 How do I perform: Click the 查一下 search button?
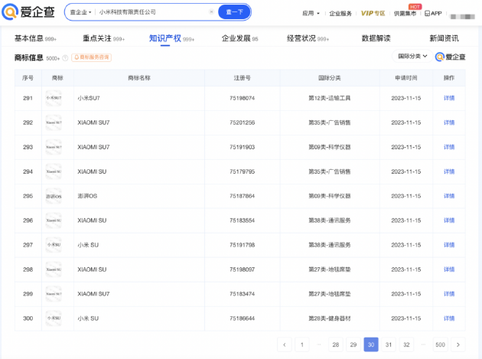pos(234,12)
